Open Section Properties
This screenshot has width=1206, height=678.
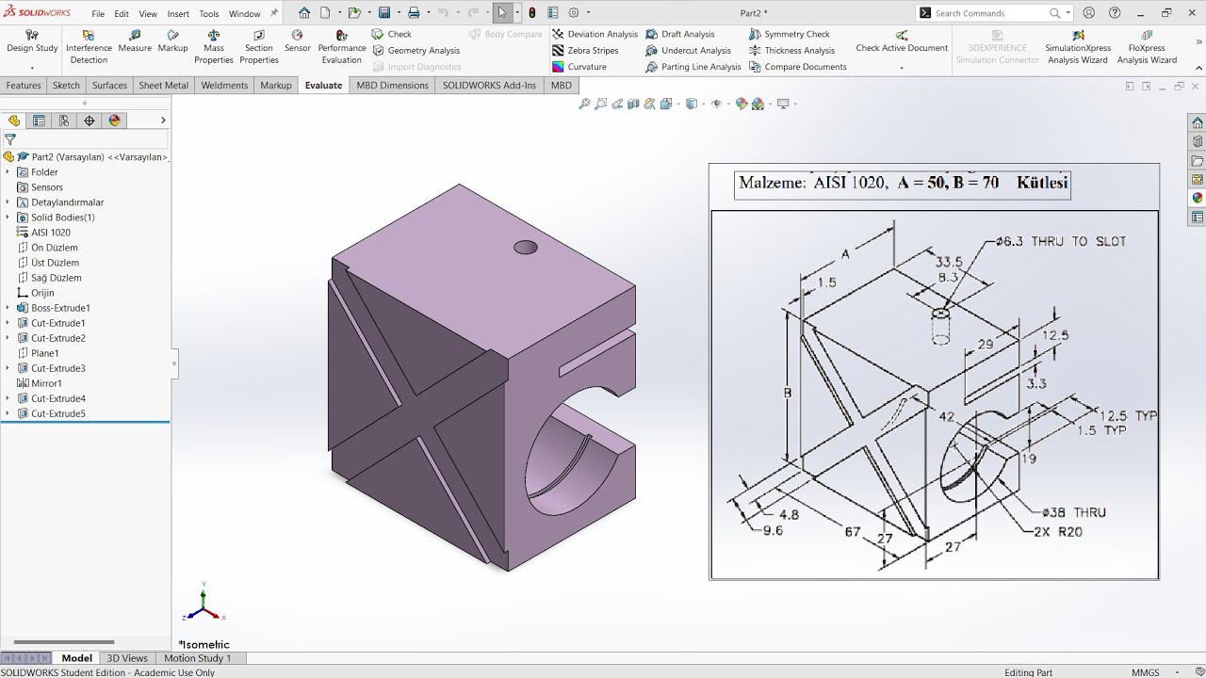259,47
